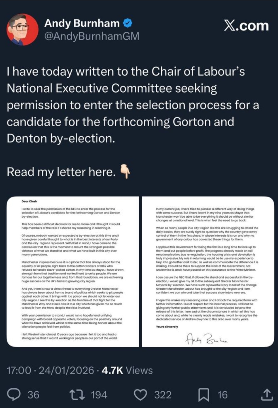The height and width of the screenshot is (408, 278).
Task: Click the repost arrows icon
Action: (77, 395)
